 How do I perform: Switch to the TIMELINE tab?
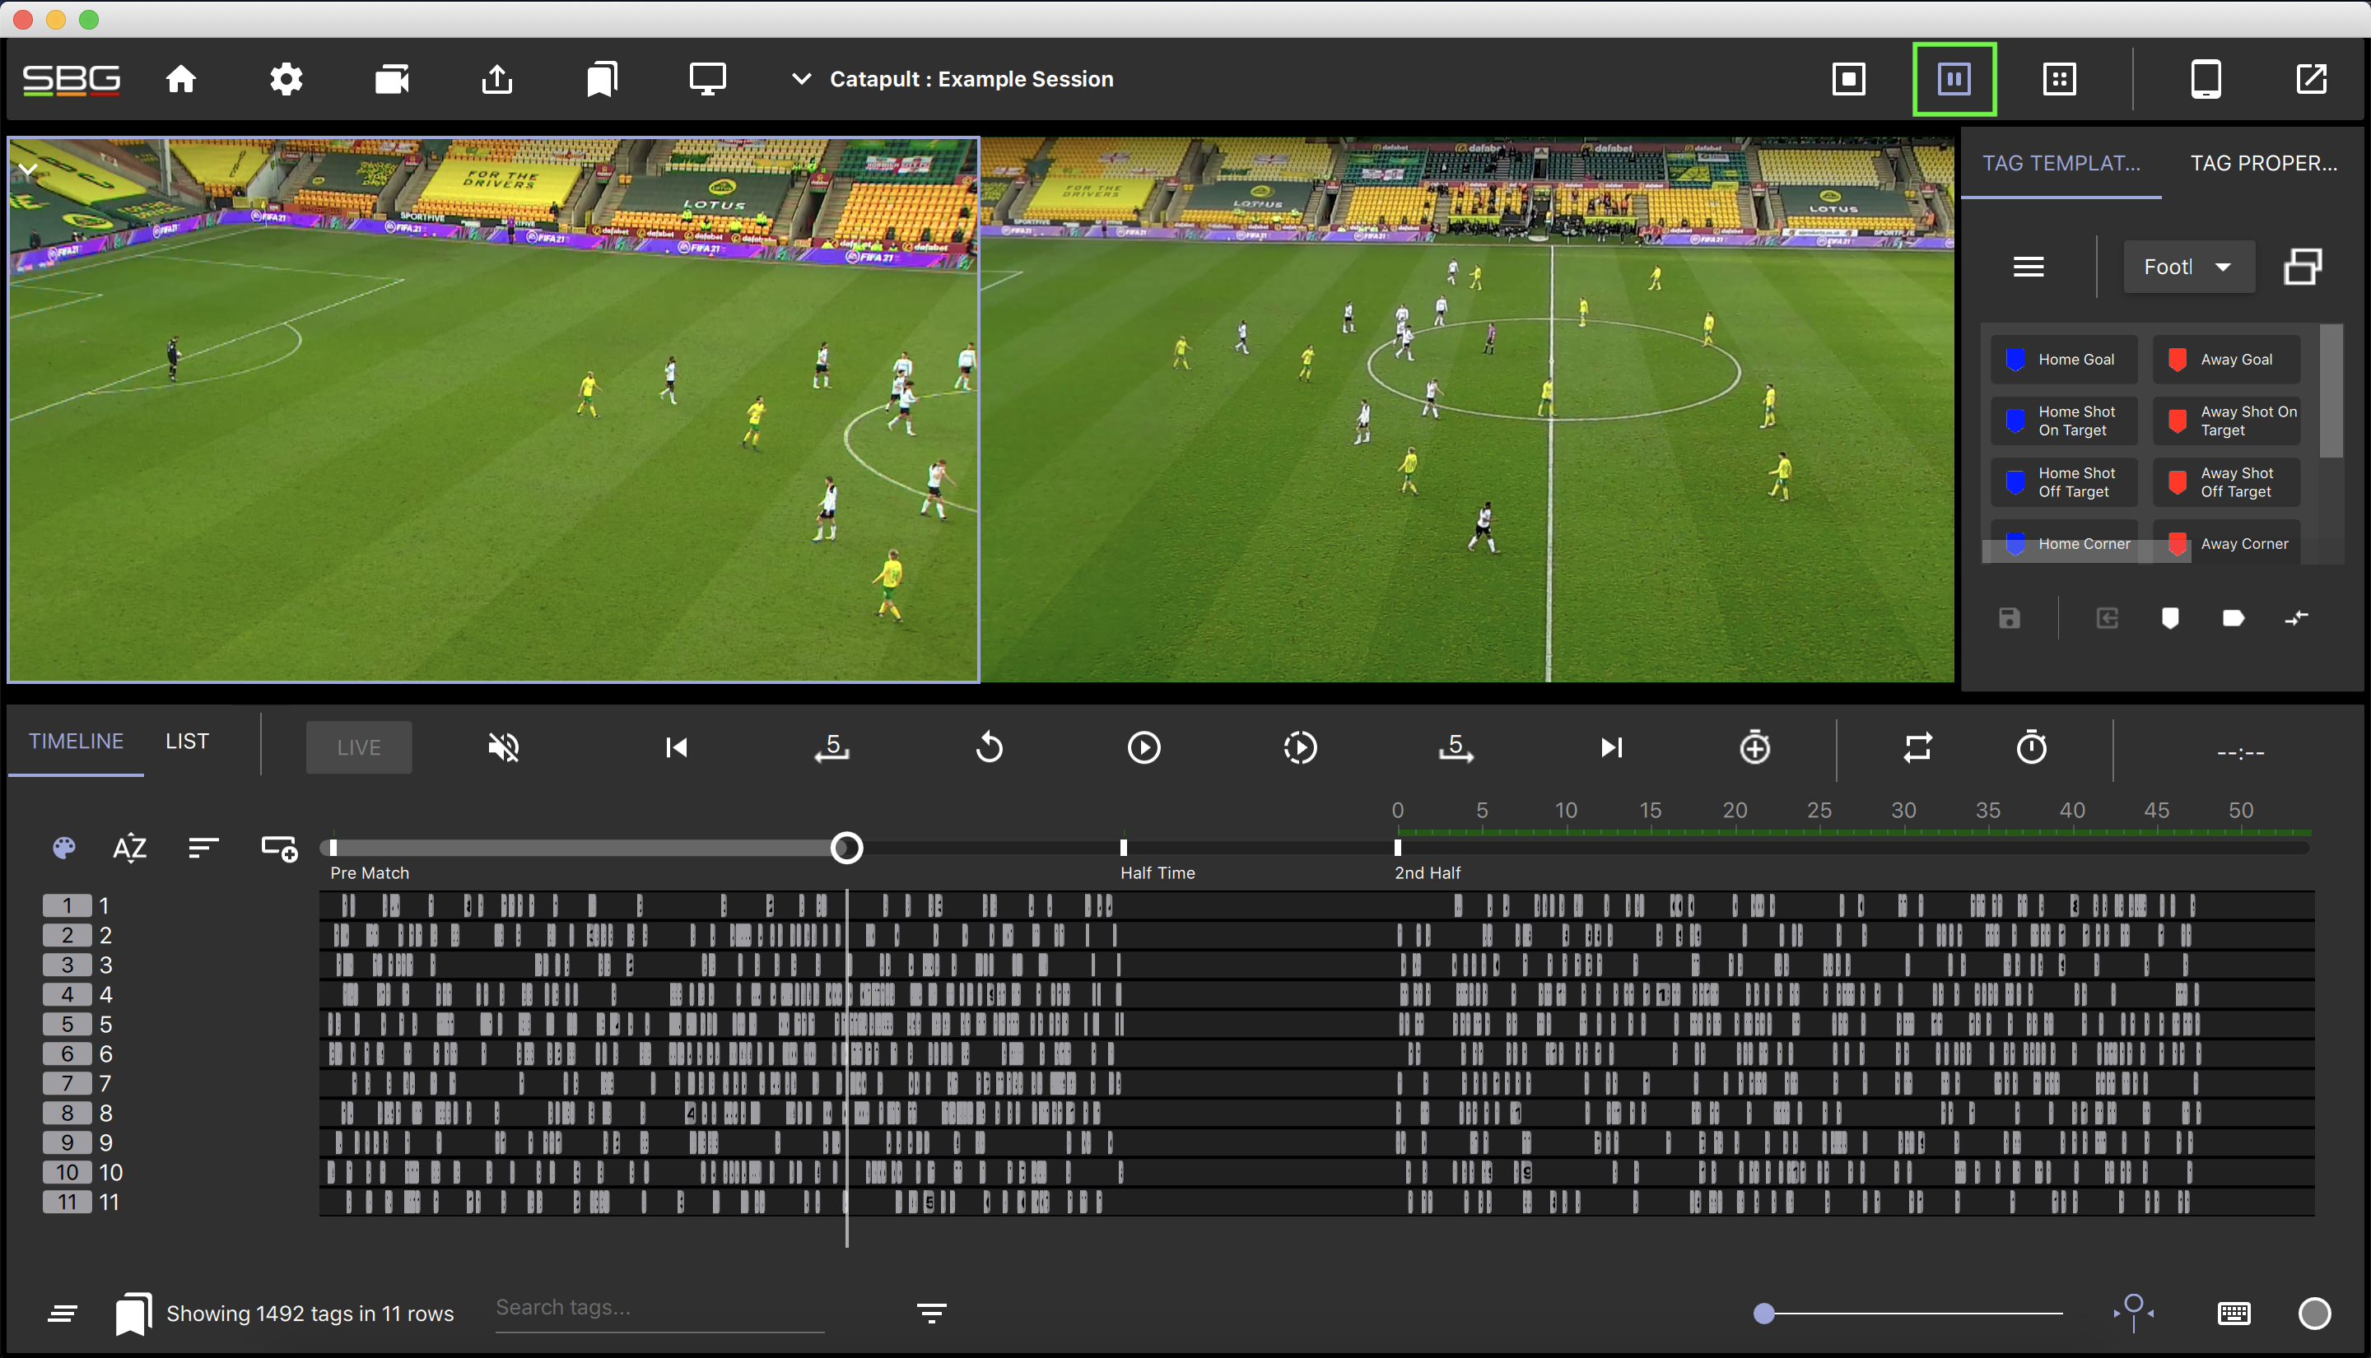pyautogui.click(x=77, y=742)
